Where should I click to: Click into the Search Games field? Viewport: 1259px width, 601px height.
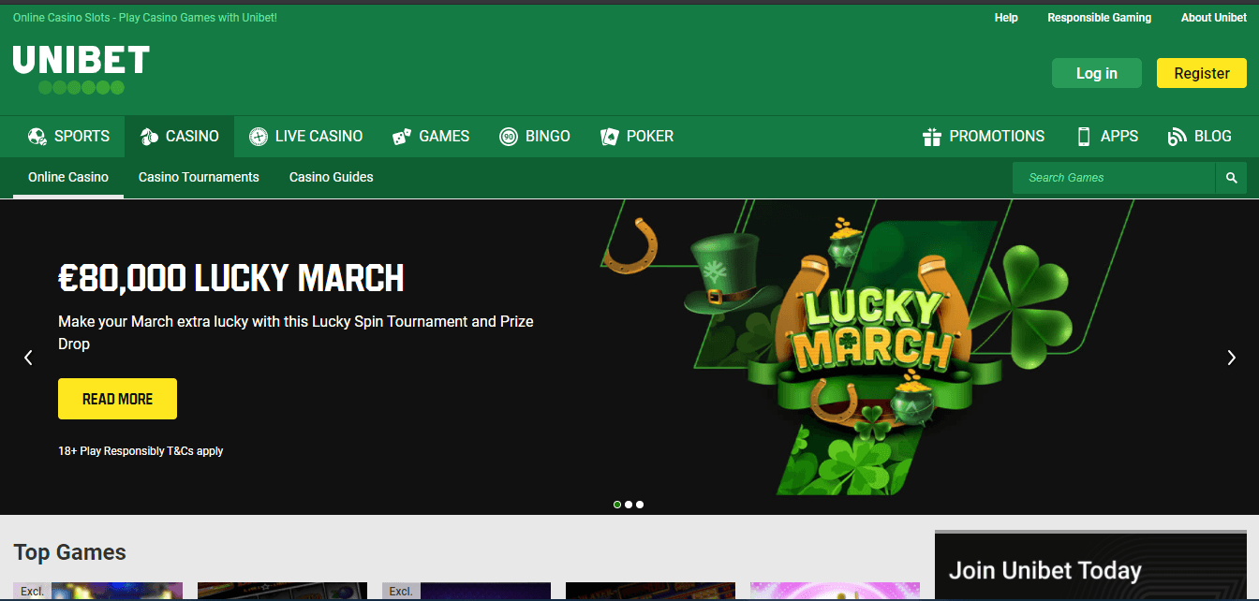pyautogui.click(x=1114, y=178)
